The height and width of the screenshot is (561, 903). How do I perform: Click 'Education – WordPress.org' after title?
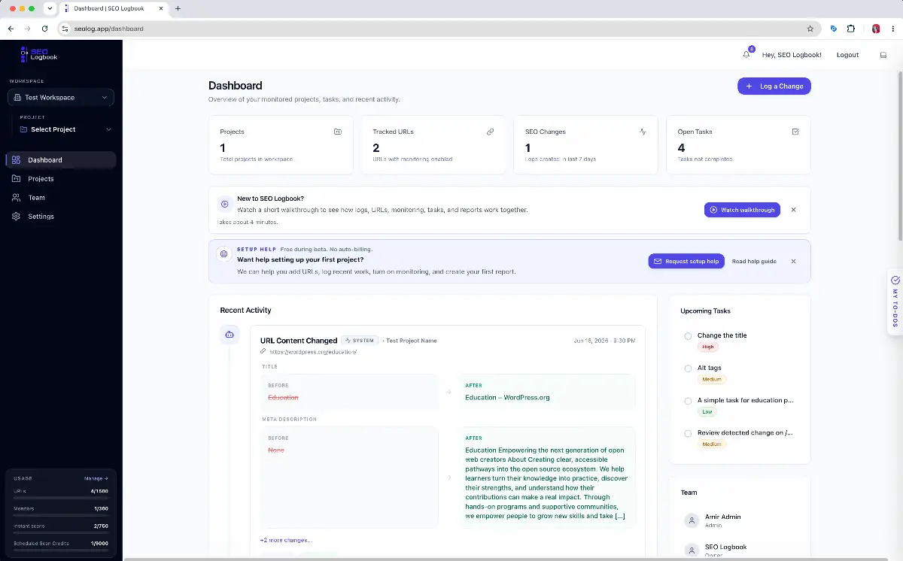[507, 397]
